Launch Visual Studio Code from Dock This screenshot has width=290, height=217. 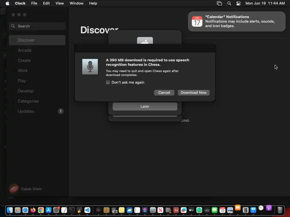point(87,210)
